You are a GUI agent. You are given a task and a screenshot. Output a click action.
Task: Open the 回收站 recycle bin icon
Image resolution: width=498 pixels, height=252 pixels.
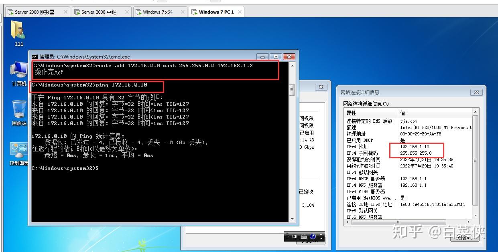19,110
